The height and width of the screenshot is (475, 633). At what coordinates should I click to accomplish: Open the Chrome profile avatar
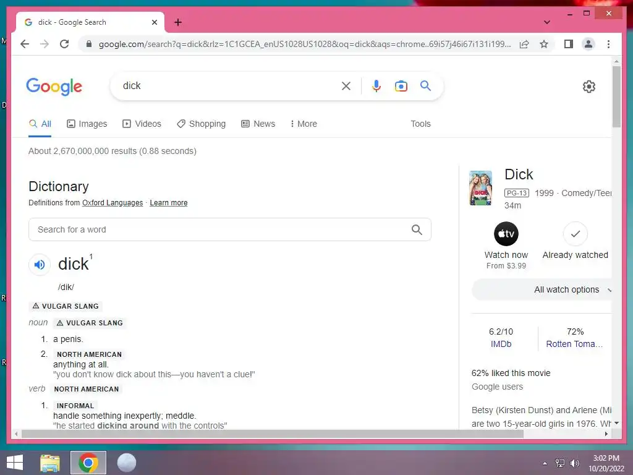[x=588, y=44]
